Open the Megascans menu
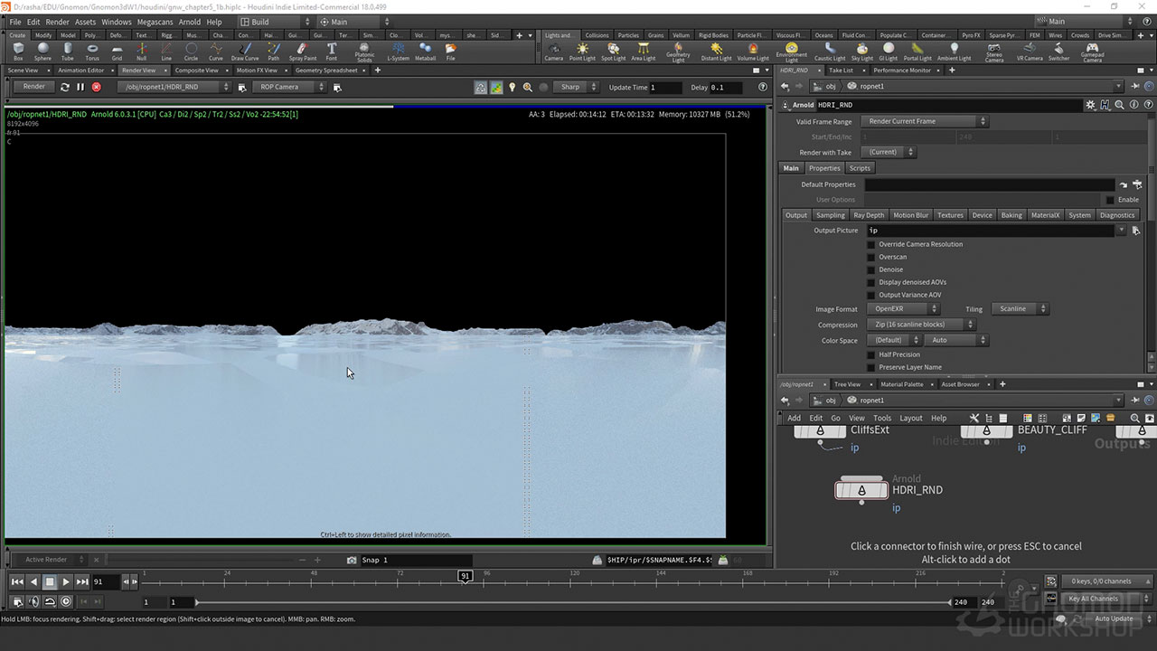 (x=155, y=22)
